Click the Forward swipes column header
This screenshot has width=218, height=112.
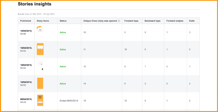tap(175, 21)
